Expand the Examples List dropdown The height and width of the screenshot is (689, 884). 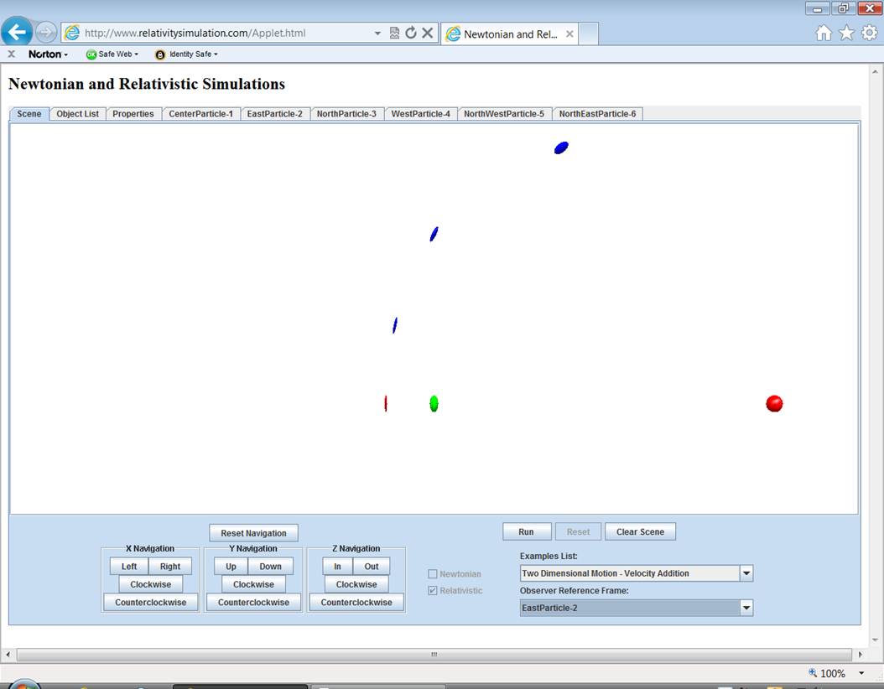pyautogui.click(x=746, y=573)
